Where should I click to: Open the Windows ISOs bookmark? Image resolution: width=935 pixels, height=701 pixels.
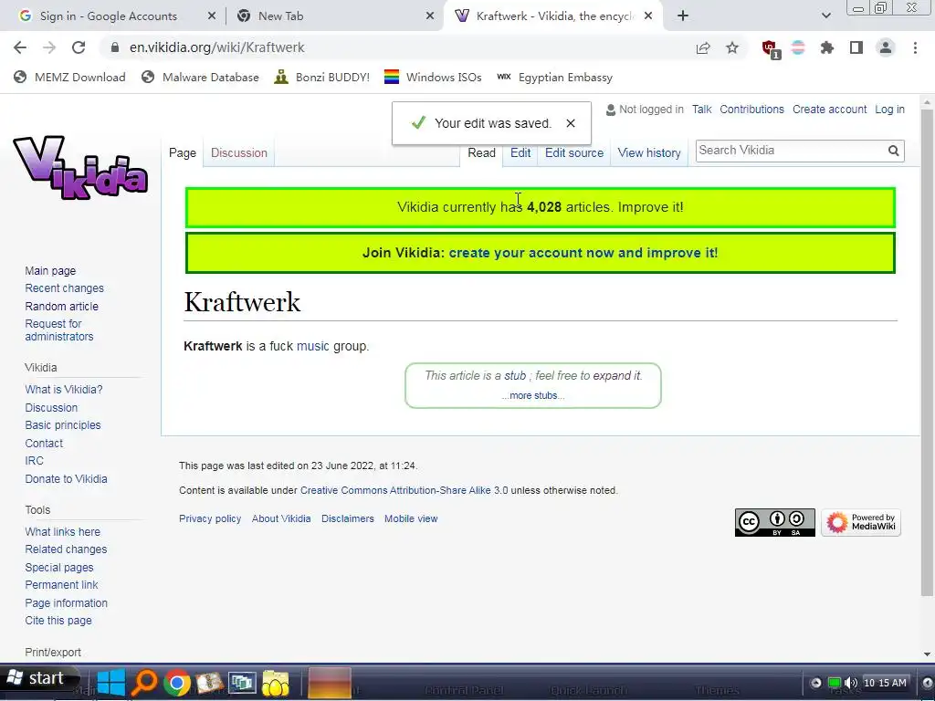(433, 78)
